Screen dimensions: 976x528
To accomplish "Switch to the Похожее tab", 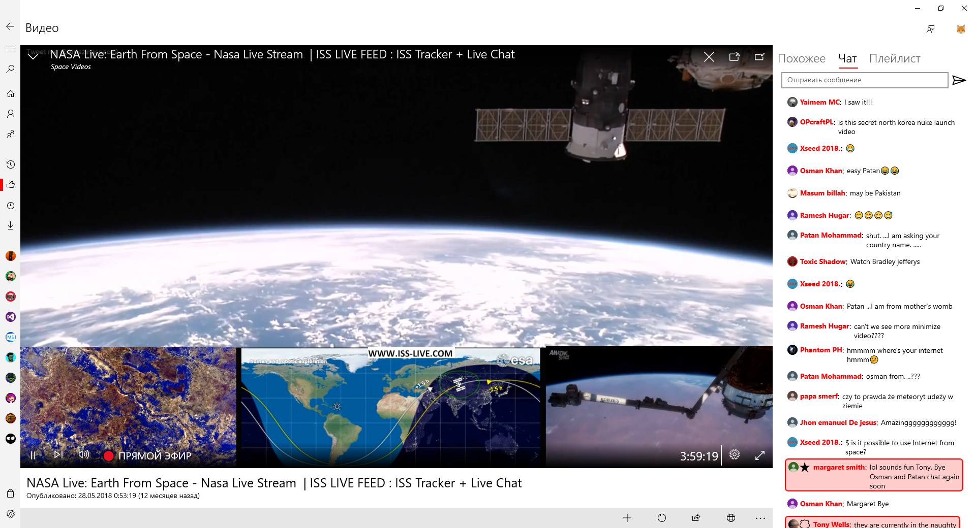I will pyautogui.click(x=802, y=59).
